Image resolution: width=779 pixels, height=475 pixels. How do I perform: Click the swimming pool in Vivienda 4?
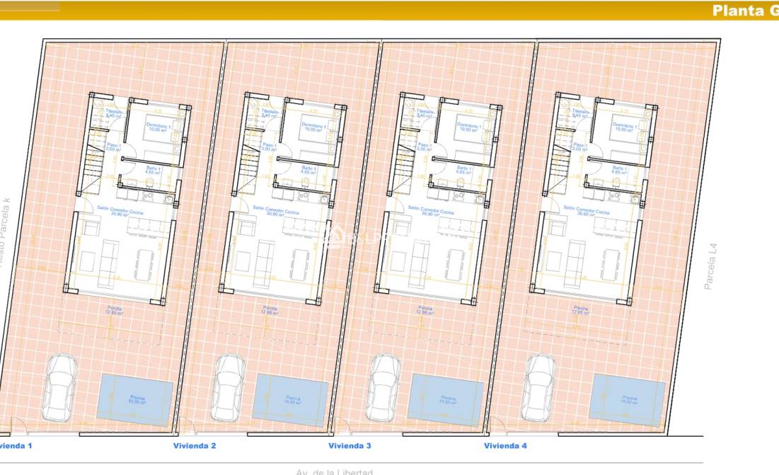click(628, 399)
